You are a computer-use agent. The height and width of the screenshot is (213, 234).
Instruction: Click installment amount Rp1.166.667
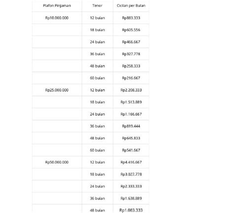[131, 114]
